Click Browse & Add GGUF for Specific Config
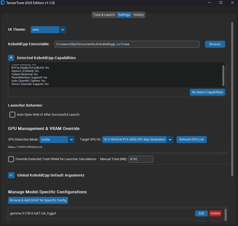 click(38, 200)
